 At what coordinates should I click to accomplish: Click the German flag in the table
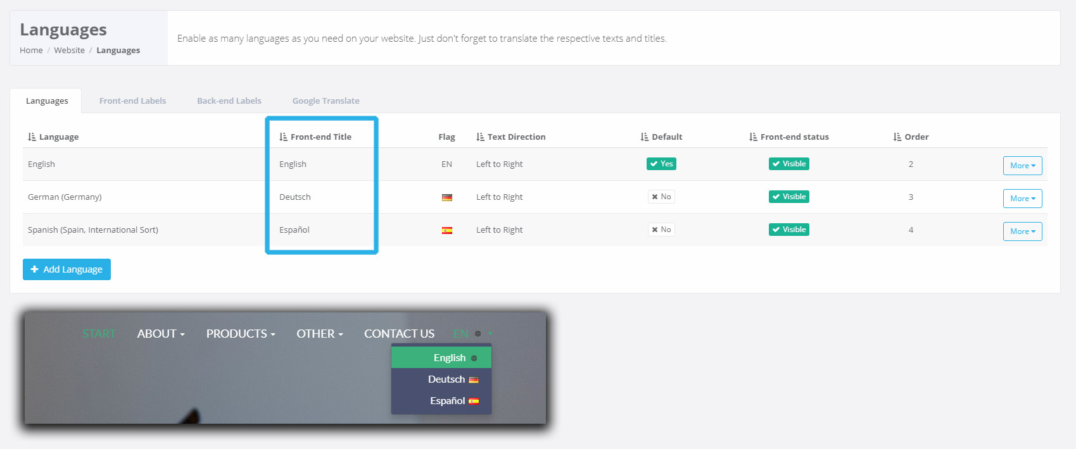(447, 197)
